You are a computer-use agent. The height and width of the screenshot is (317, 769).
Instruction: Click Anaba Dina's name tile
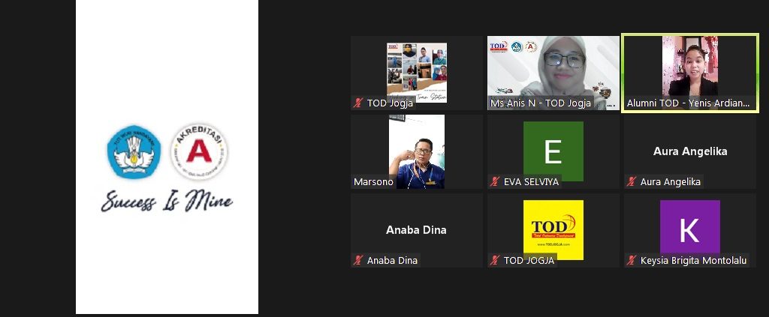click(417, 230)
